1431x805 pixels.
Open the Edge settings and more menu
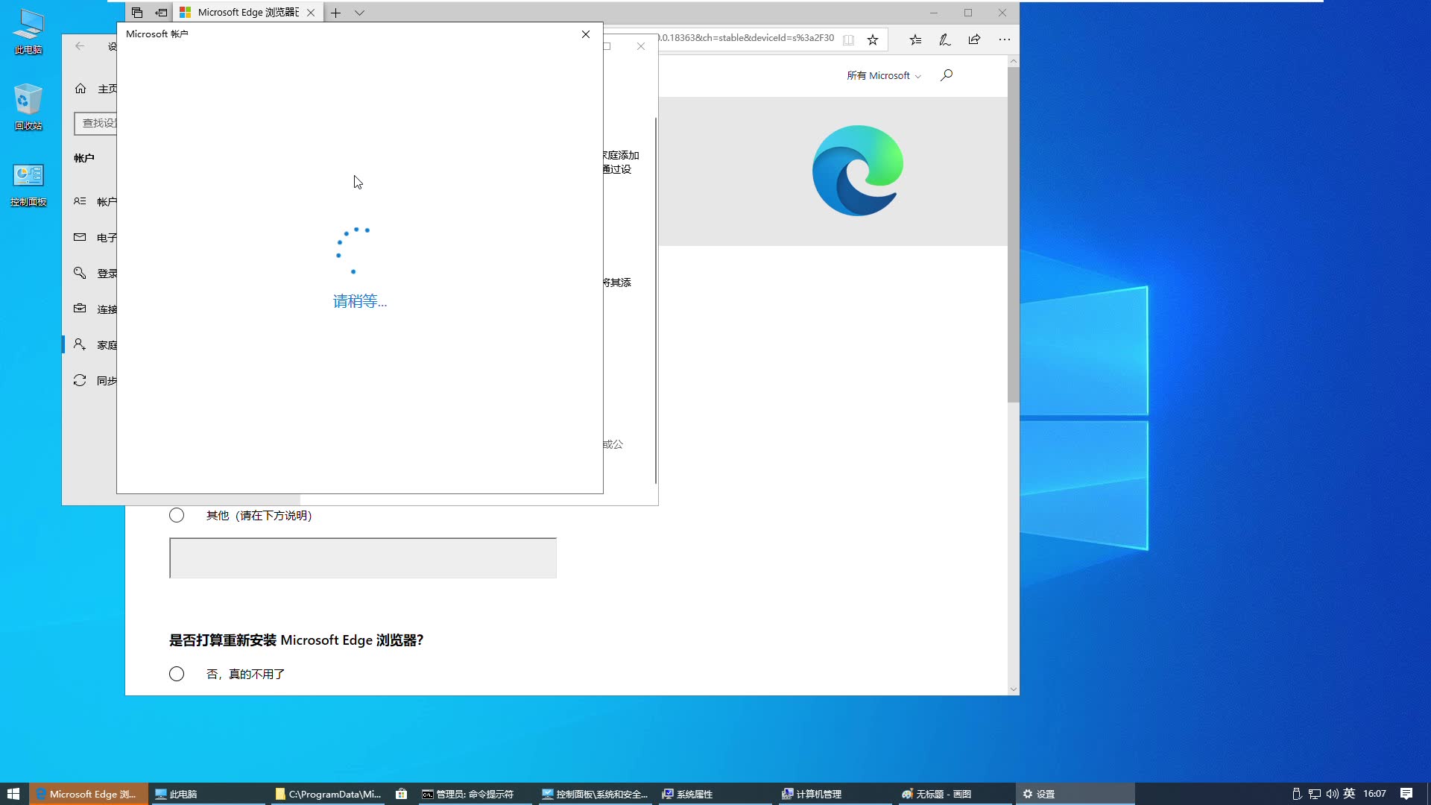coord(1004,40)
